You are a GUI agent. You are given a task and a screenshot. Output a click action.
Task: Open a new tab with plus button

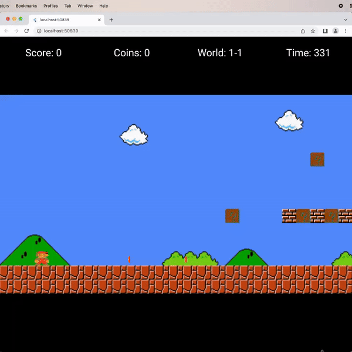[x=111, y=19]
